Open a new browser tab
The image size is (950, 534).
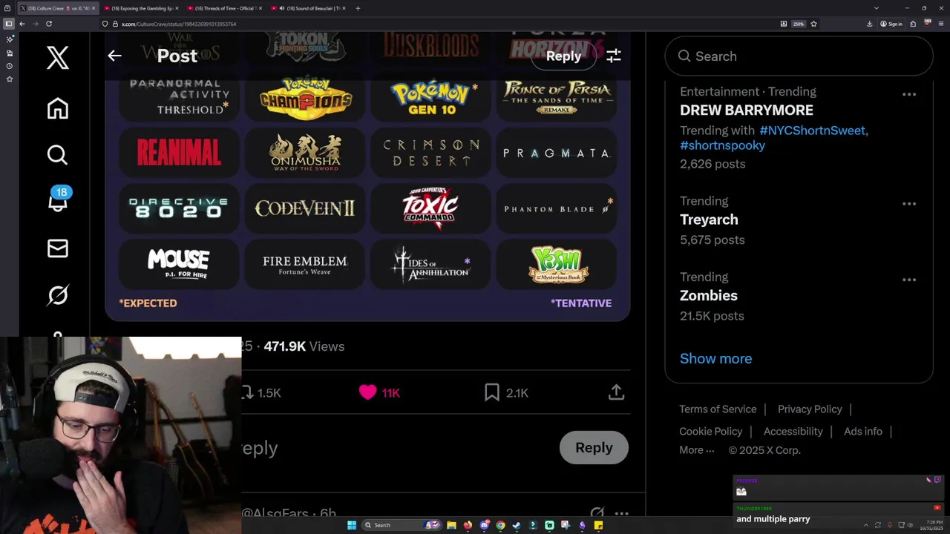[x=358, y=8]
